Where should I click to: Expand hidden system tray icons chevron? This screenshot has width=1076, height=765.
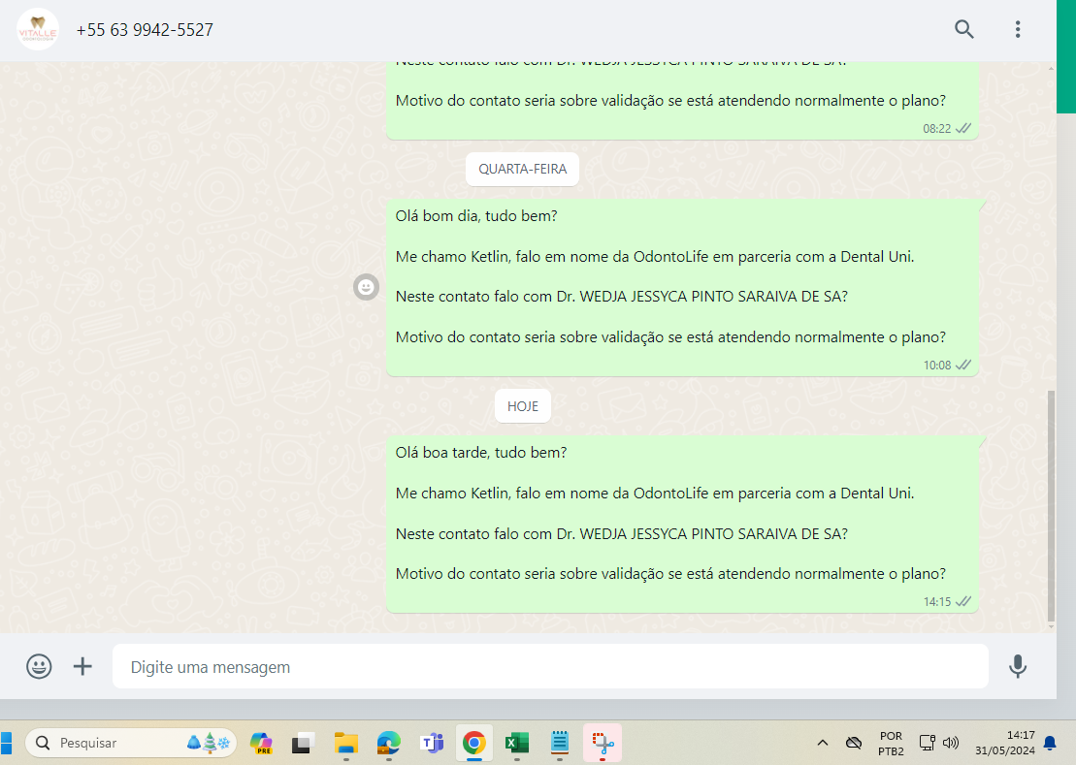click(x=823, y=743)
